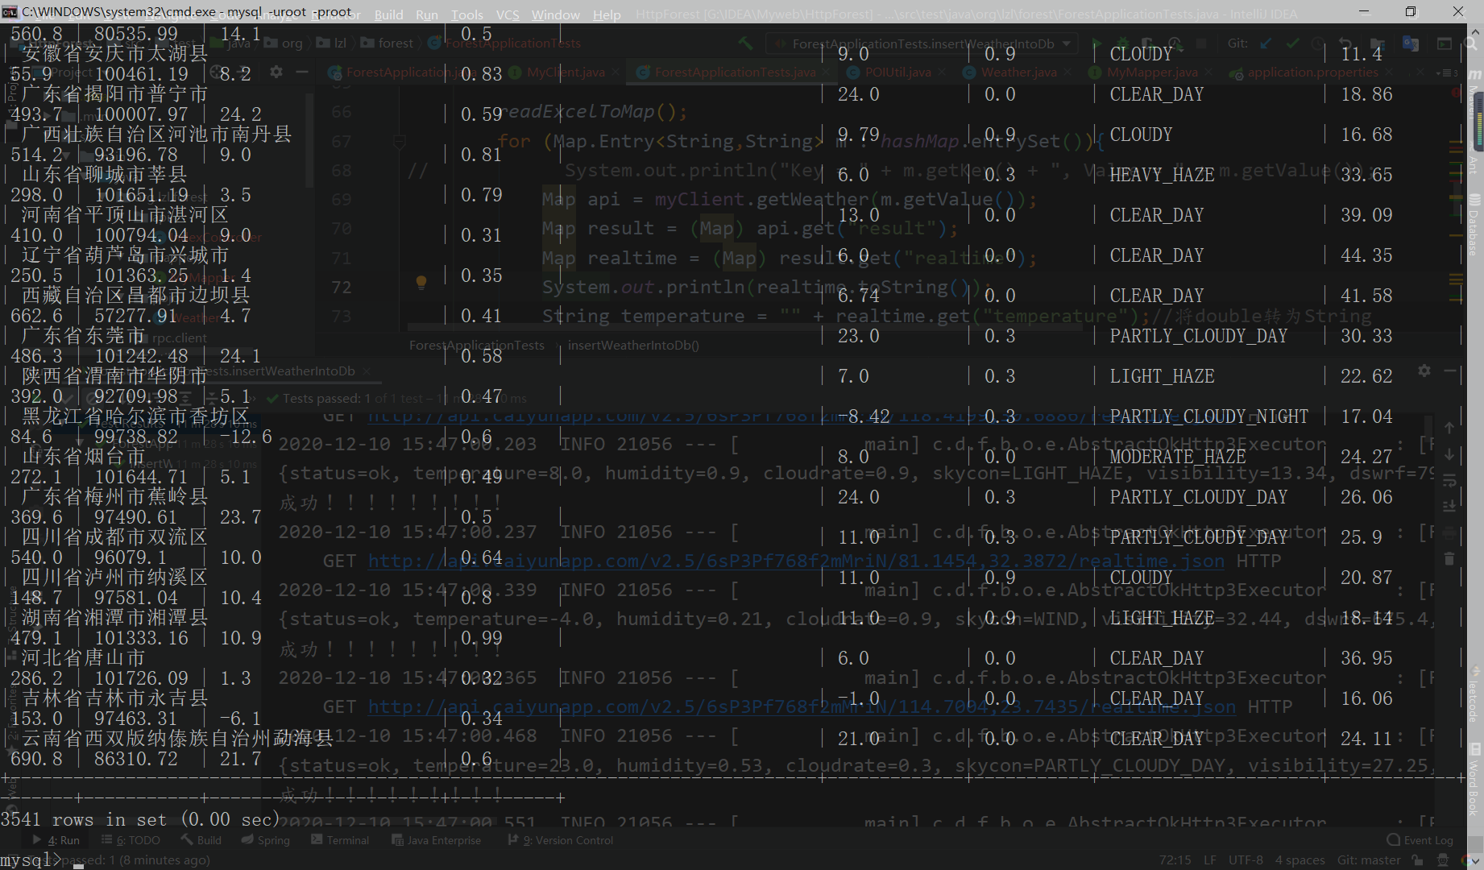Open the Tools menu in IntelliJ

pyautogui.click(x=467, y=14)
